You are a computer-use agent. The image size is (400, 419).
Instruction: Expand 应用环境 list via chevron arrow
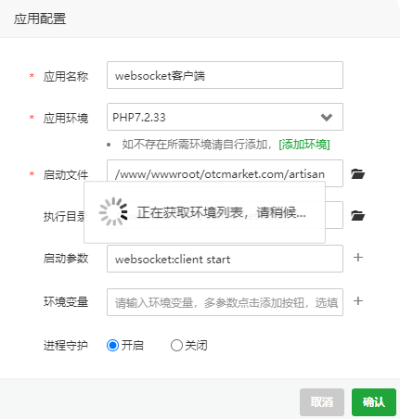click(x=327, y=117)
